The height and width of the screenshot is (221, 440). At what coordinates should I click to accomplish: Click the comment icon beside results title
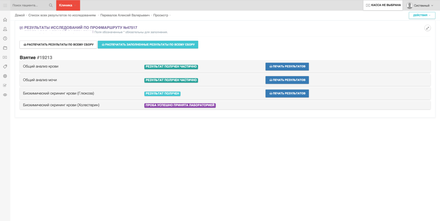21,28
